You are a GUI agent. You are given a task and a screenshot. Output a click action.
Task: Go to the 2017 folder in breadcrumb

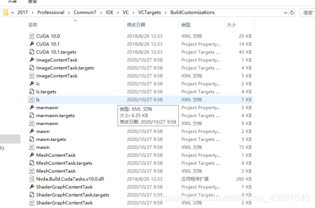23,13
